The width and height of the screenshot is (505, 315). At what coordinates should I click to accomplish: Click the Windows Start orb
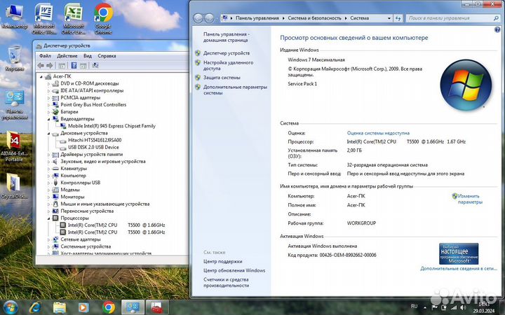[11, 307]
